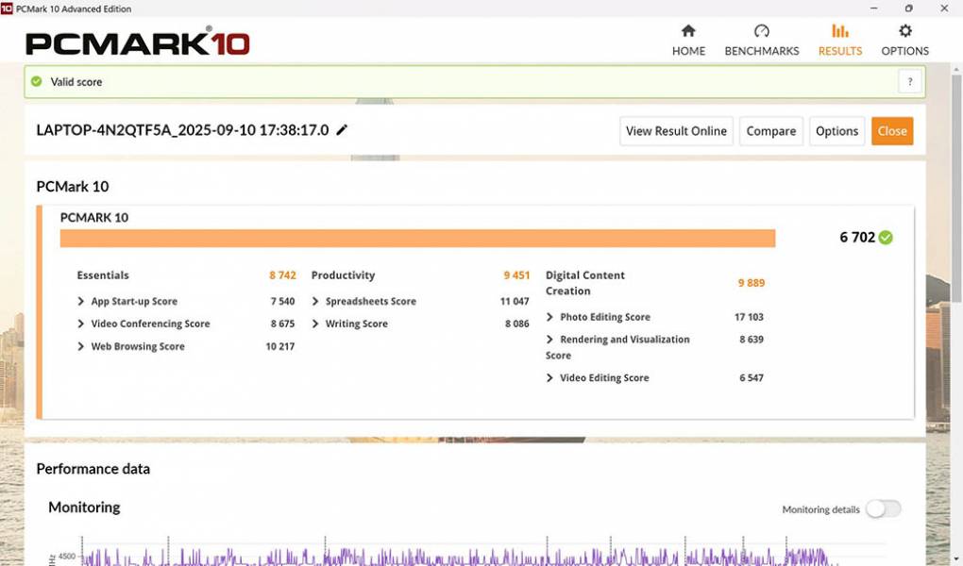The height and width of the screenshot is (566, 963).
Task: Open Benchmarks via the gauge icon
Action: click(x=761, y=31)
